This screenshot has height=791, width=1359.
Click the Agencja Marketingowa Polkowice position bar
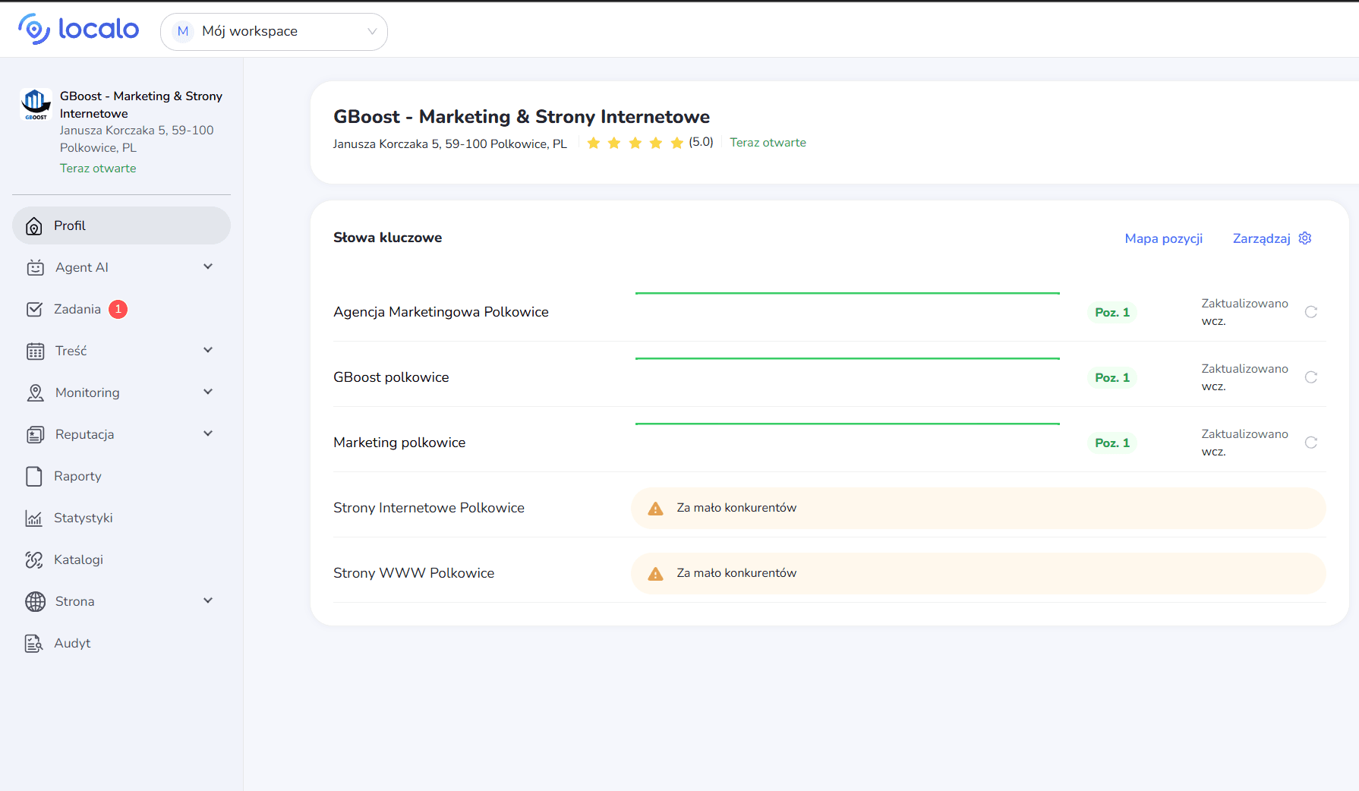(x=847, y=293)
